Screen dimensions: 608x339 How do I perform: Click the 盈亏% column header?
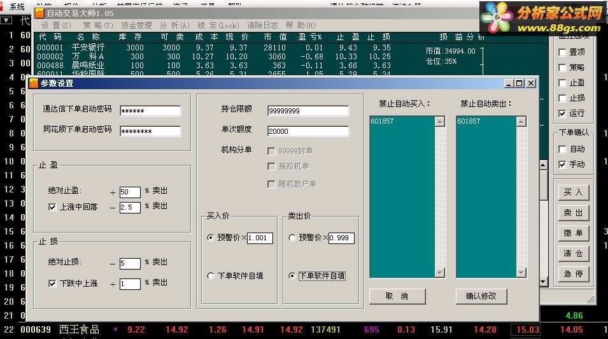pos(310,37)
